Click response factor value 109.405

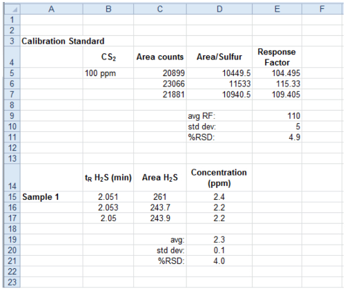click(x=277, y=94)
